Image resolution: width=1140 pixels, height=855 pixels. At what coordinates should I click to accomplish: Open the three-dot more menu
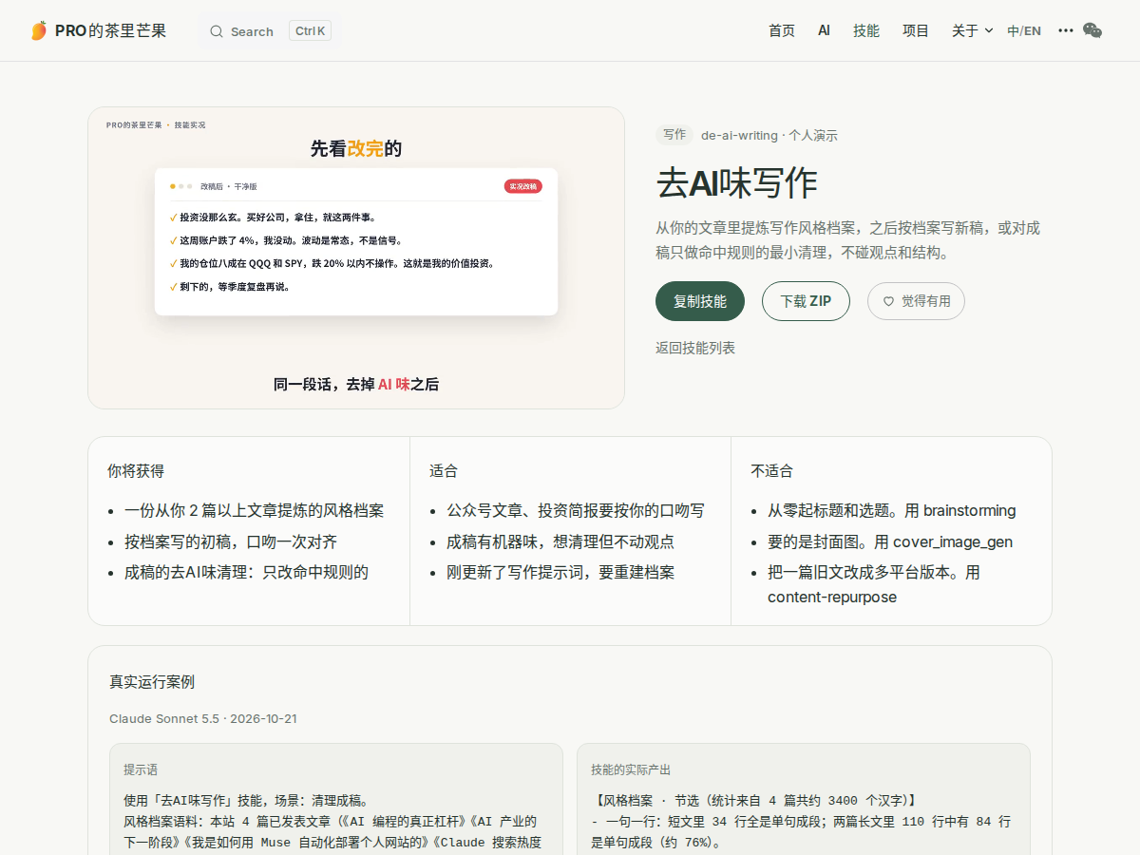coord(1066,30)
